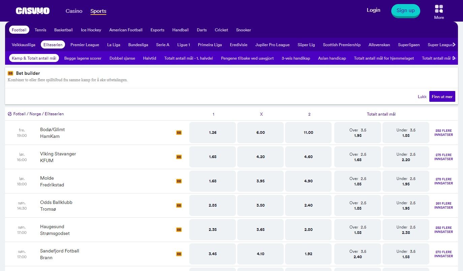This screenshot has width=463, height=271.
Task: Click the Finn ut mer button
Action: (x=442, y=96)
